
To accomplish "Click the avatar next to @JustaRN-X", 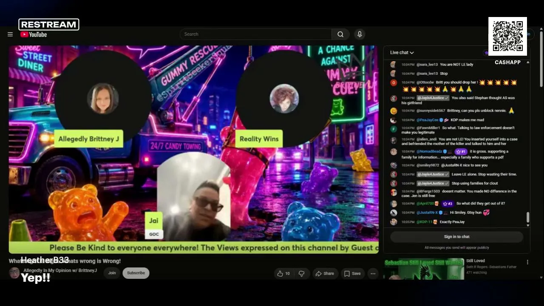I will (x=394, y=212).
